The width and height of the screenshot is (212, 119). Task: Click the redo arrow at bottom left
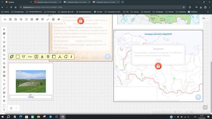point(17,108)
